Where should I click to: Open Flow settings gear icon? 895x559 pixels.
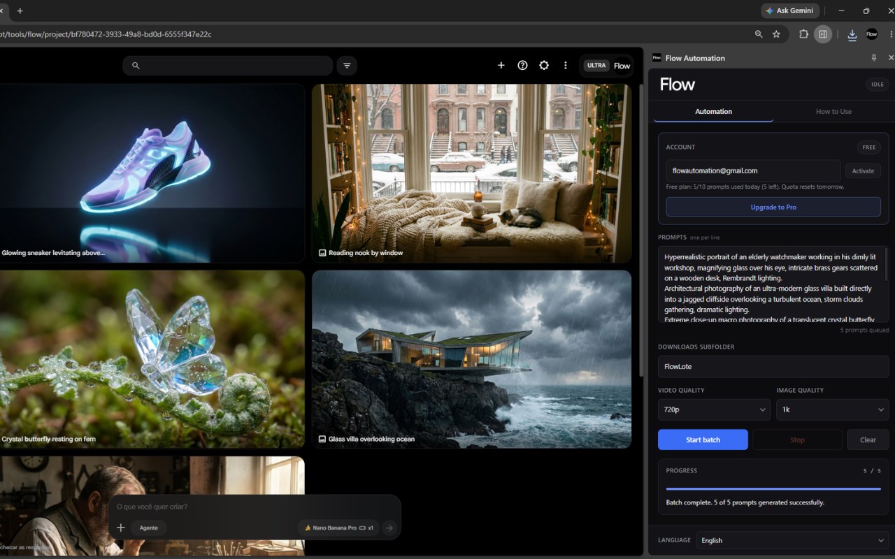pos(544,65)
